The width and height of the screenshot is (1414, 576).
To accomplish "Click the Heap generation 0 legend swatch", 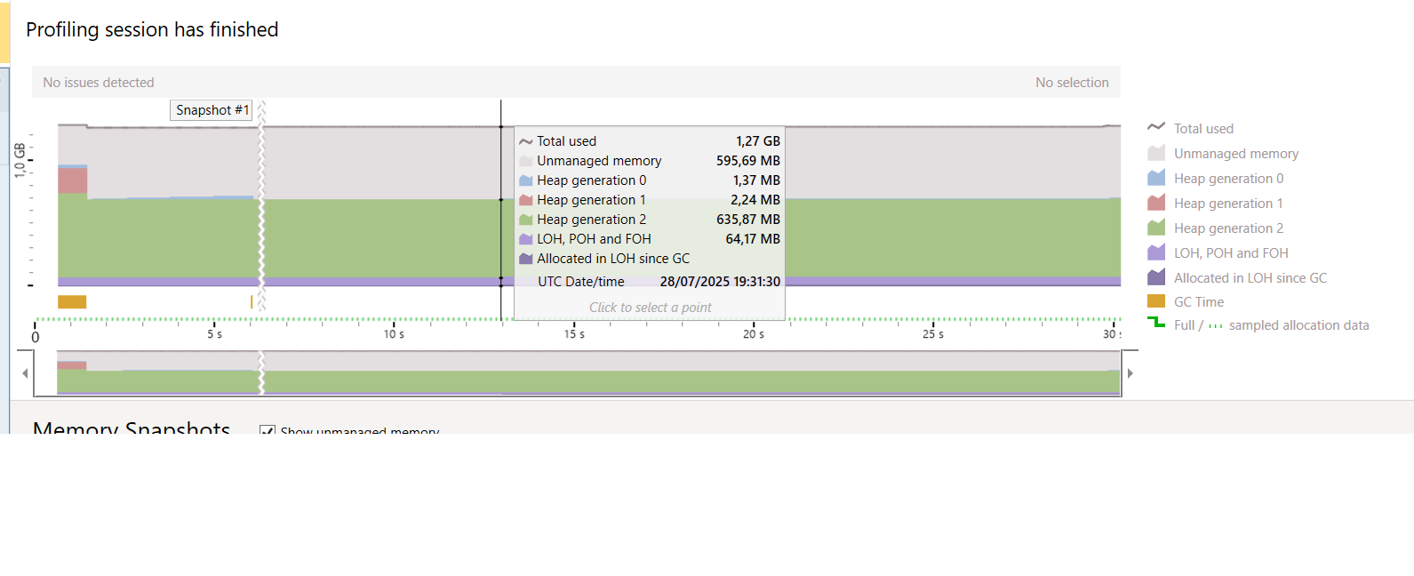I will [x=1155, y=178].
